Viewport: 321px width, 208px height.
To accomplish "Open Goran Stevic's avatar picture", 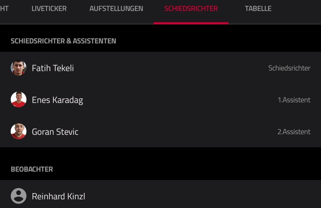I will [x=18, y=131].
